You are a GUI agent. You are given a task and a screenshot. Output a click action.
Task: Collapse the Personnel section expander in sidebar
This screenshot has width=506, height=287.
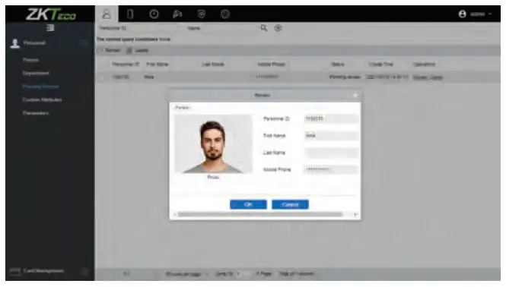click(x=84, y=43)
